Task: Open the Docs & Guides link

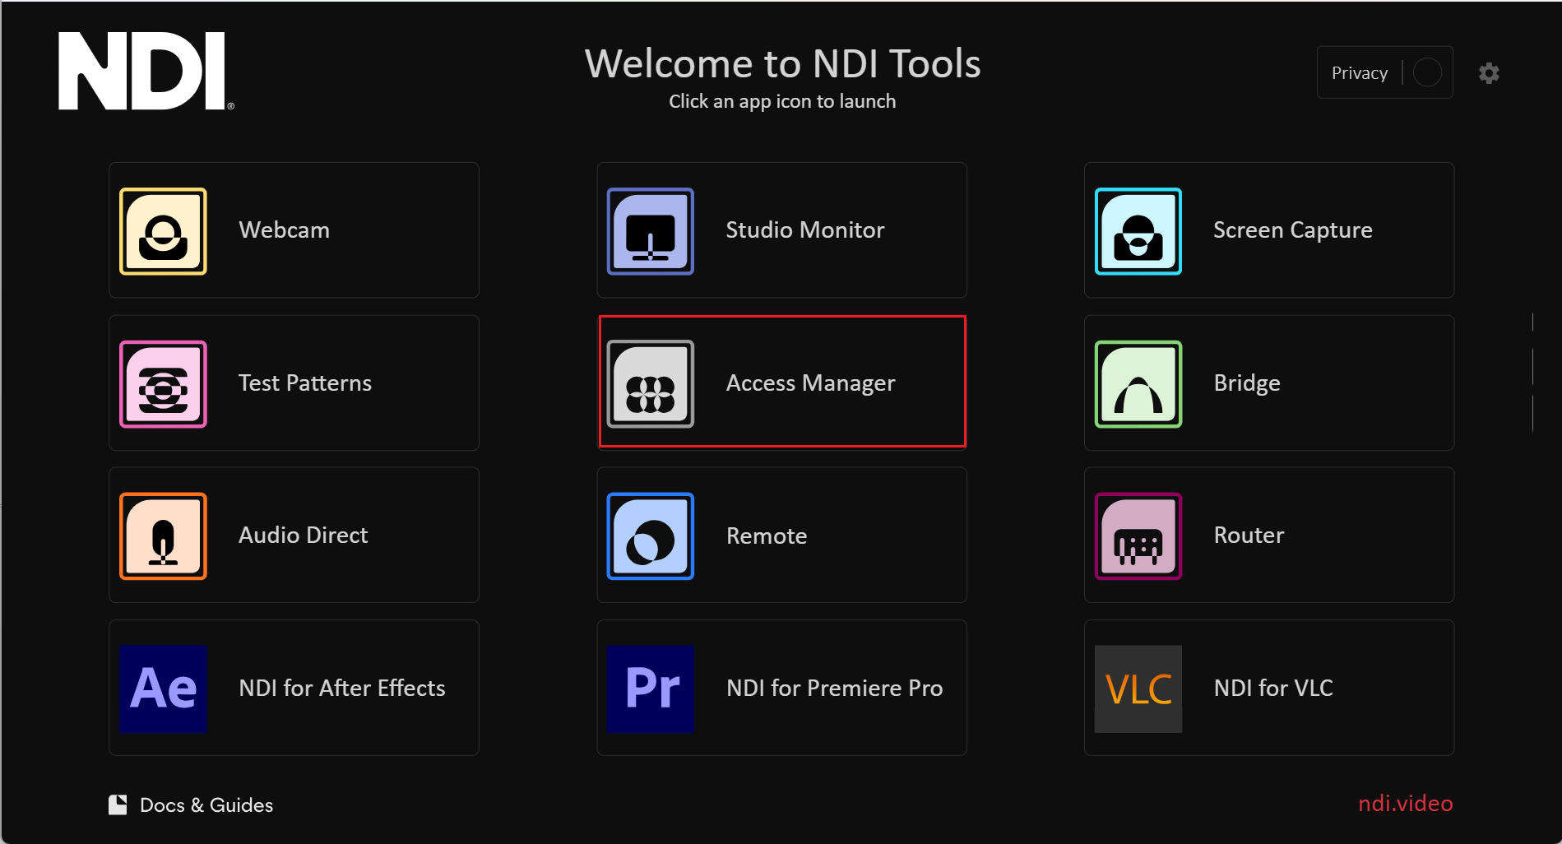Action: 206,805
